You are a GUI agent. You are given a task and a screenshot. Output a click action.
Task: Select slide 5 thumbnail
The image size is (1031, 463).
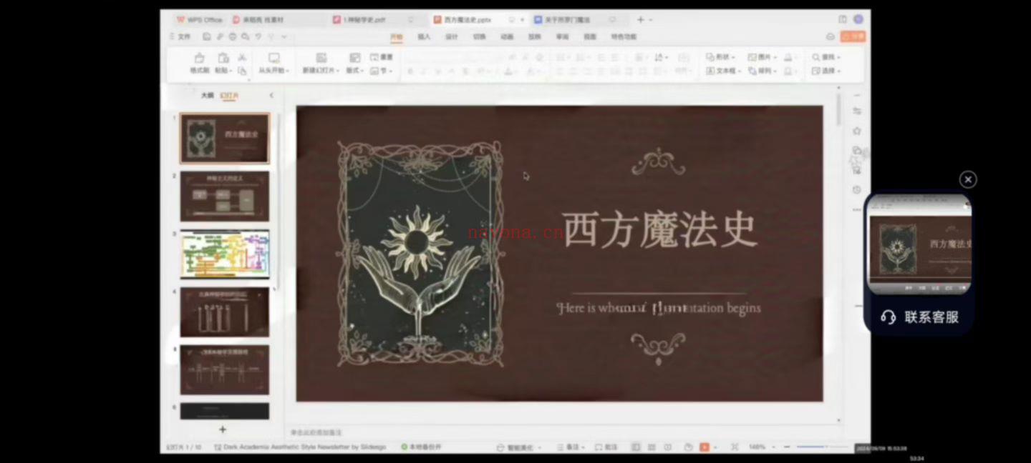[x=225, y=370]
